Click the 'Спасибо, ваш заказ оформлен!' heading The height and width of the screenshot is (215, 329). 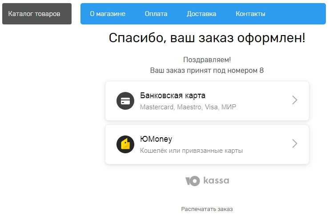207,38
